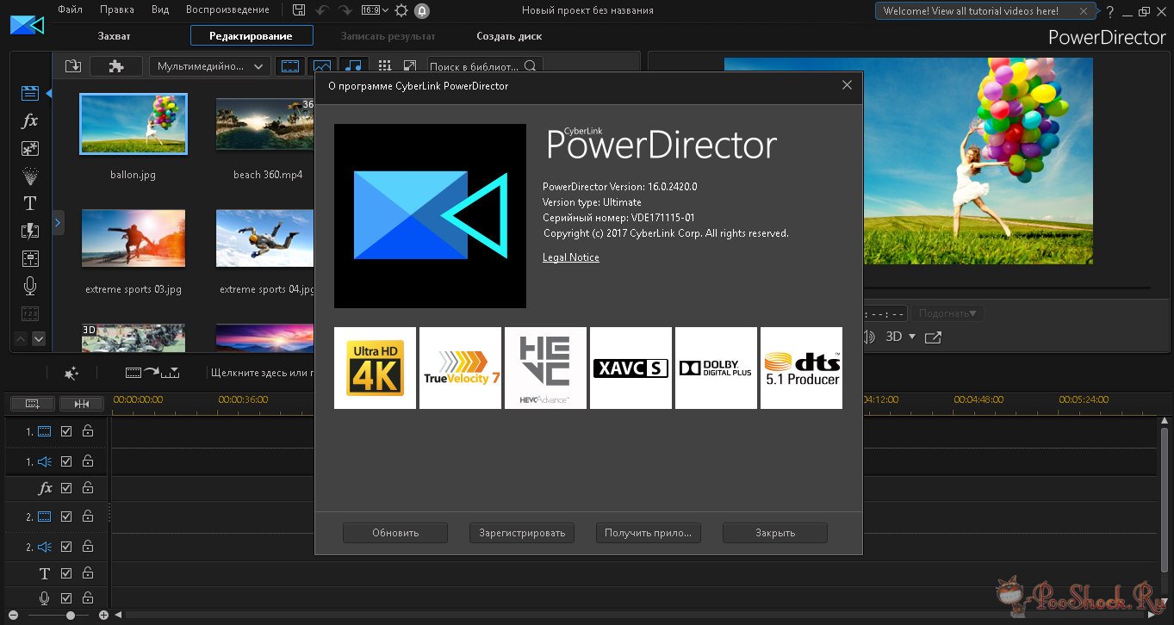
Task: Uncheck the video track 2 enable checkbox
Action: [x=66, y=517]
